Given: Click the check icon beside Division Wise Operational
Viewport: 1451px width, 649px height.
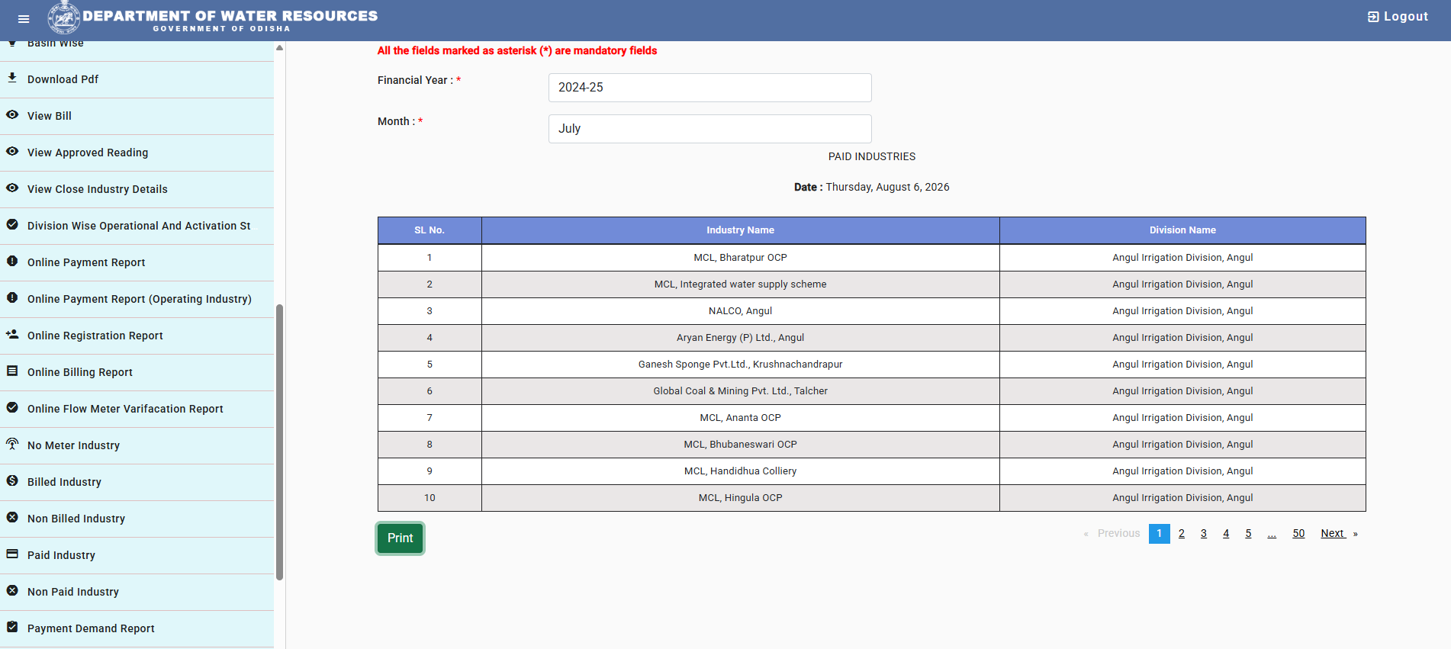Looking at the screenshot, I should tap(12, 224).
